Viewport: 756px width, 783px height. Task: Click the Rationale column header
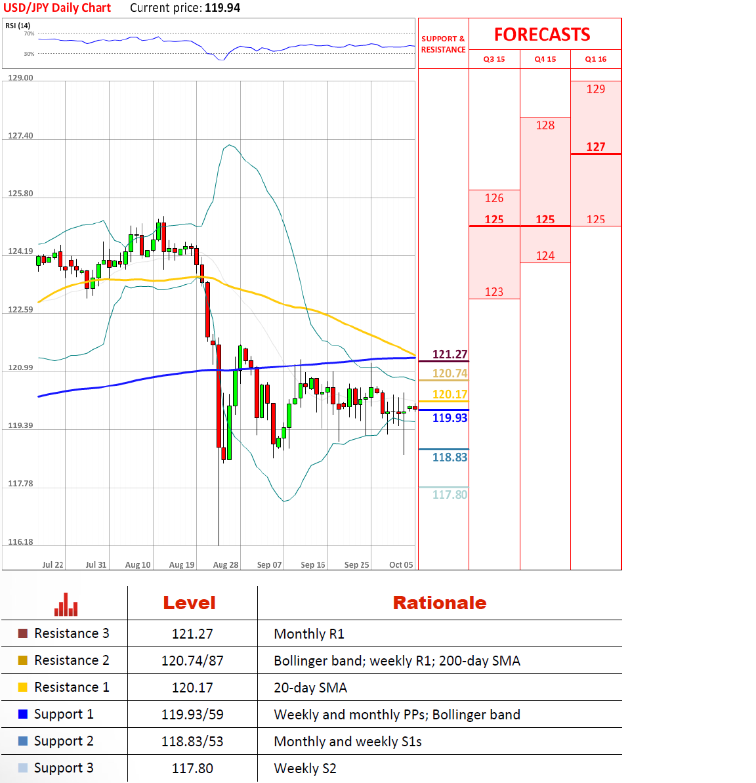(440, 603)
